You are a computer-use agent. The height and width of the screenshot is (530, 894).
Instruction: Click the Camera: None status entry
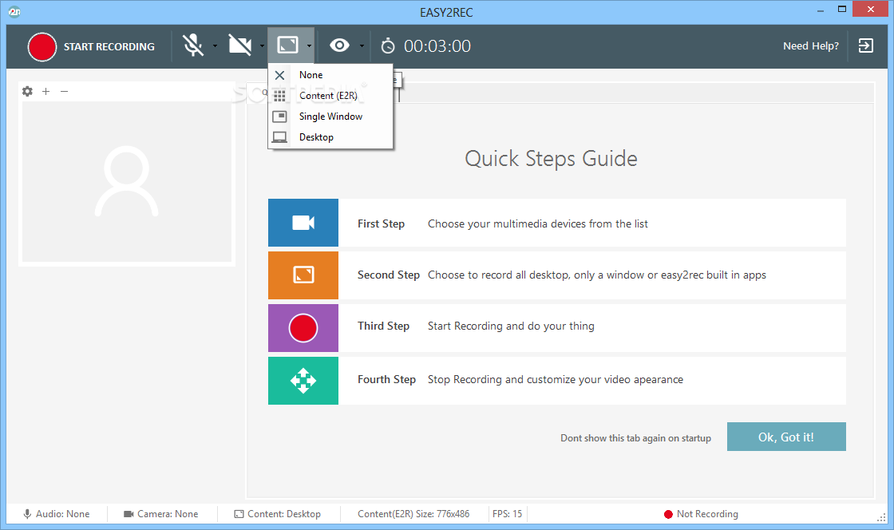(160, 514)
